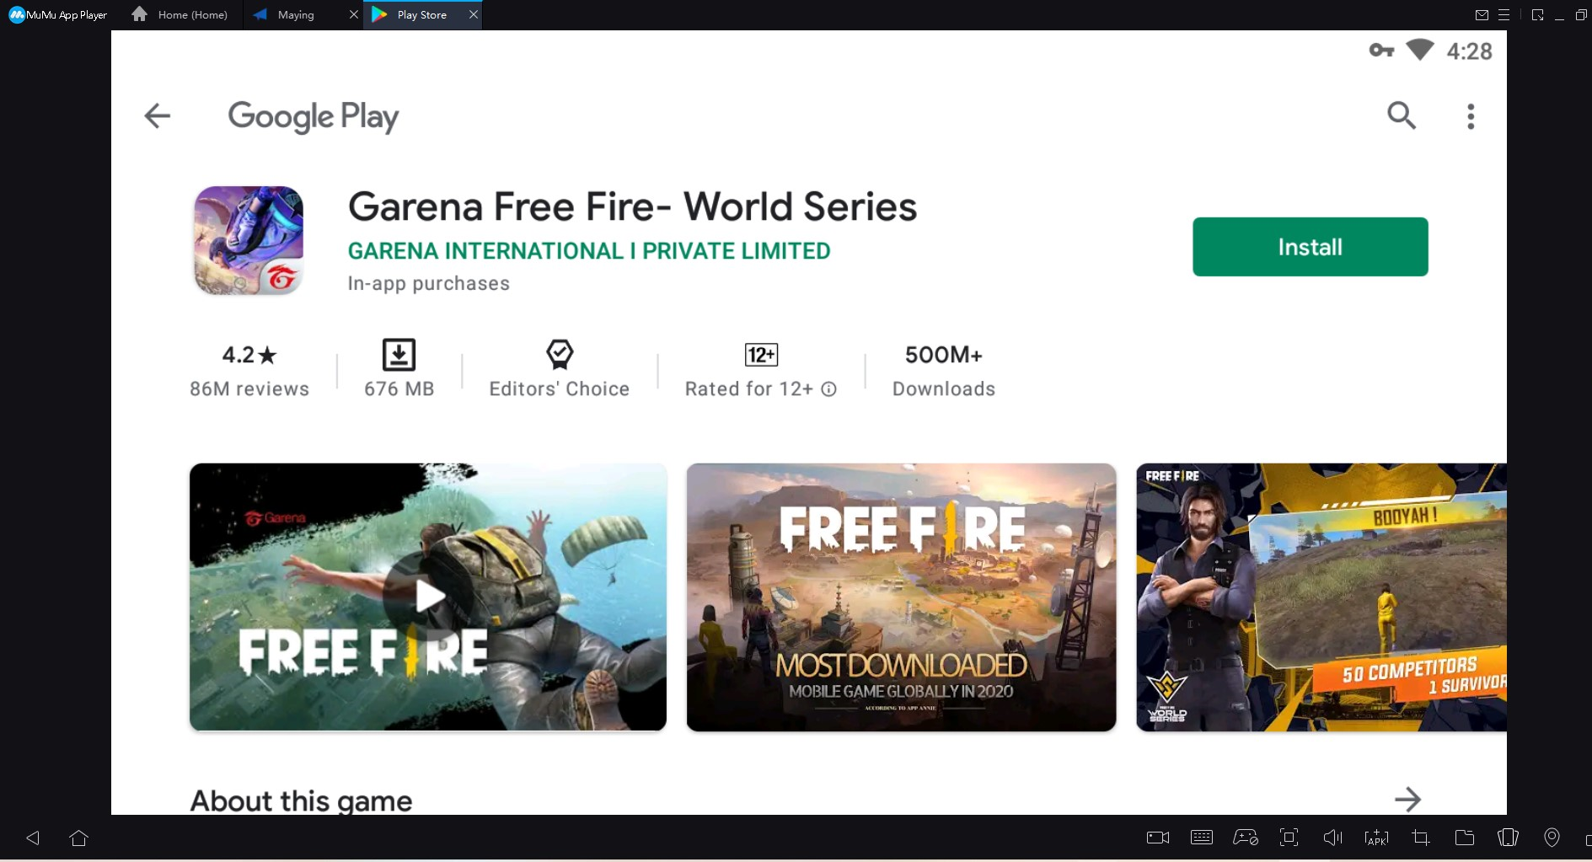Click the Editors' Choice badge icon

point(560,355)
